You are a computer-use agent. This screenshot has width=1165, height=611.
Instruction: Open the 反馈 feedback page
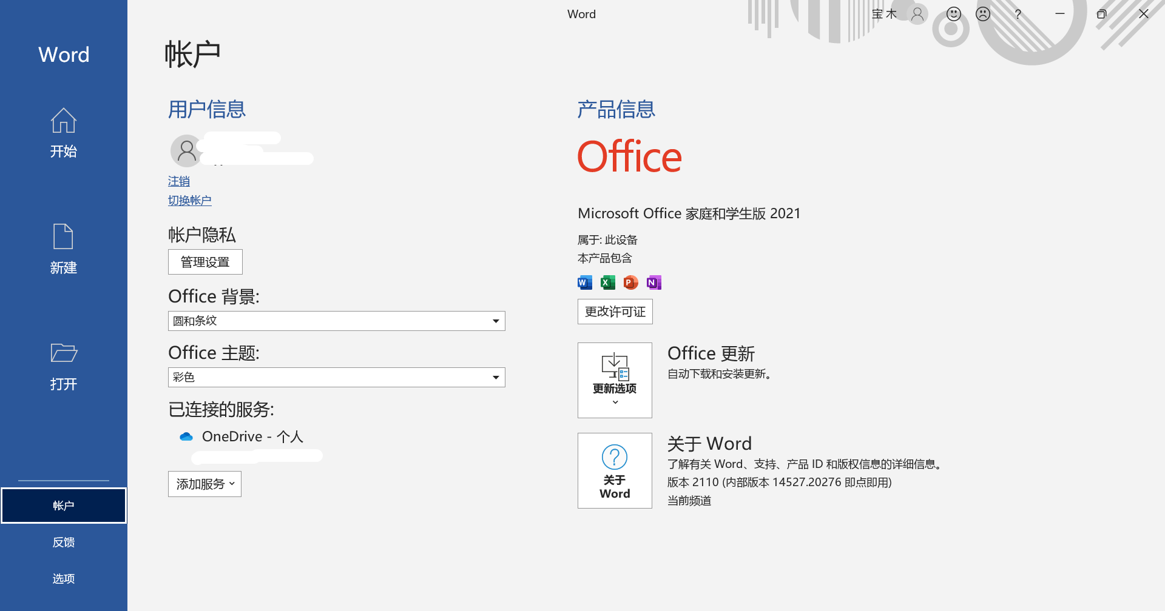(x=64, y=543)
